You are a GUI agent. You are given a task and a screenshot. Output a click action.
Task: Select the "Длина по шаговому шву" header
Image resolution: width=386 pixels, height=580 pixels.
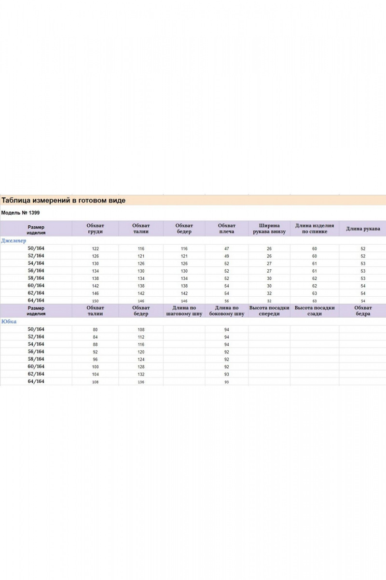(x=184, y=310)
